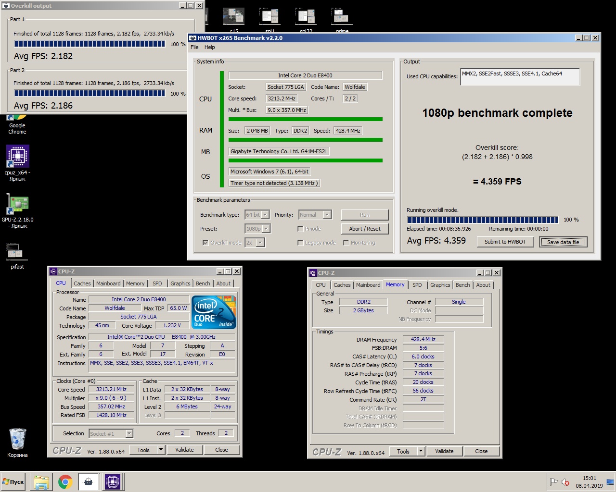Viewport: 616px width, 492px height.
Task: Switch to Caches tab in CPU-Z processor window
Action: coord(82,283)
